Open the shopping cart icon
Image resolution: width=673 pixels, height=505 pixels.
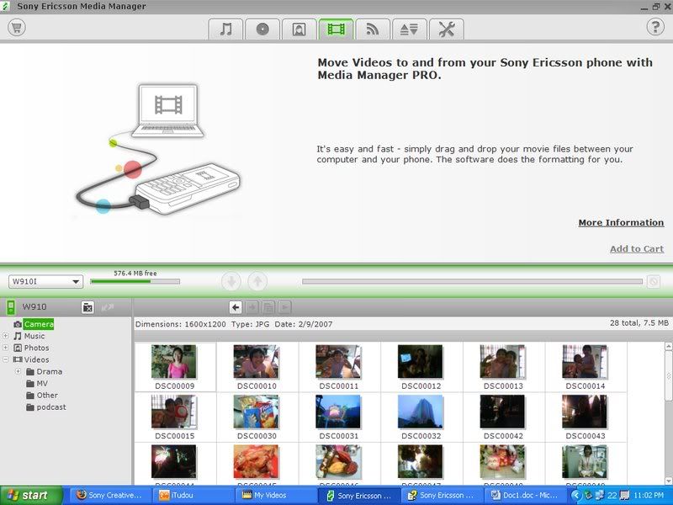click(x=16, y=27)
